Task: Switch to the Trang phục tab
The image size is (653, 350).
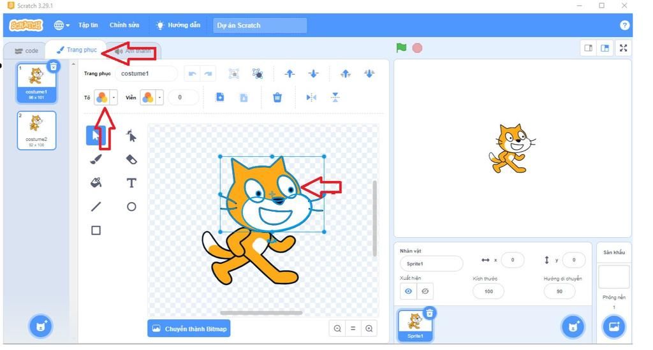Action: point(77,50)
